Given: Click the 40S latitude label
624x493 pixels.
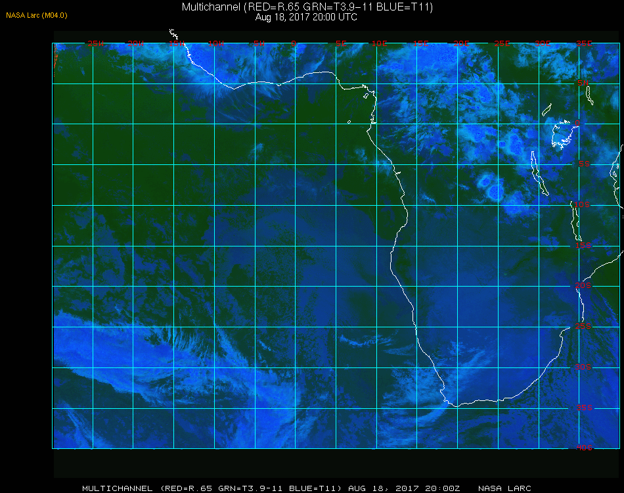Looking at the screenshot, I should point(585,448).
